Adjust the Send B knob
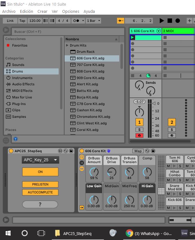Image resolution: width=195 pixels, height=240 pixels. click(x=151, y=91)
